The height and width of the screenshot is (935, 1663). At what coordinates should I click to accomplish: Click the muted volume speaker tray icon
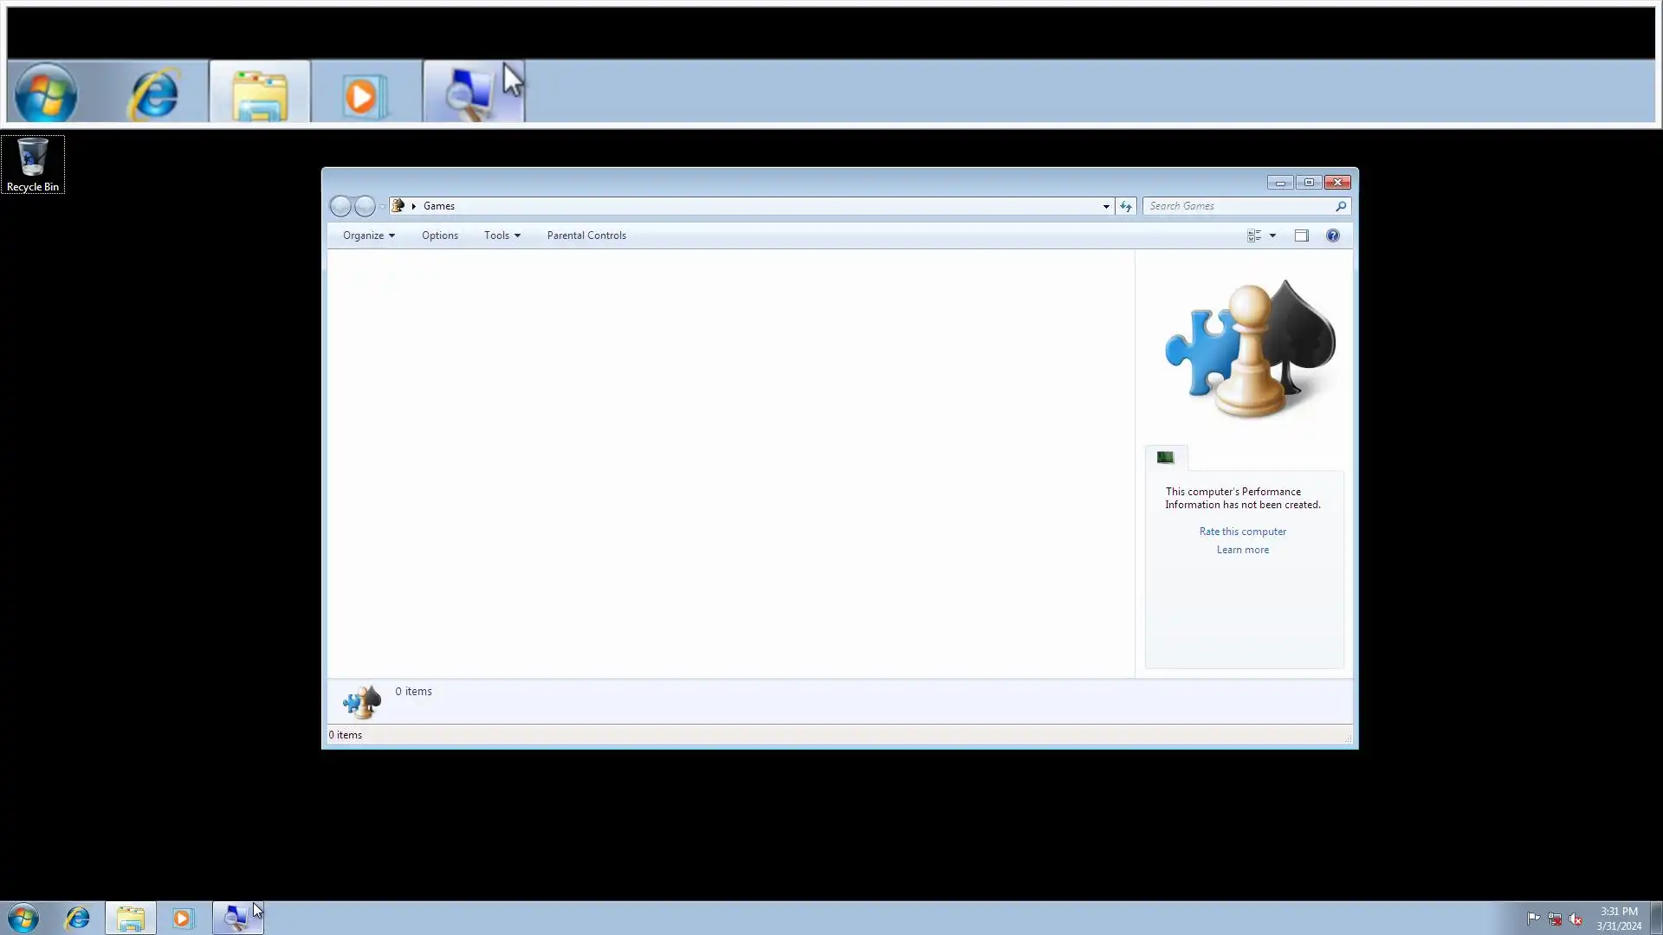coord(1575,919)
